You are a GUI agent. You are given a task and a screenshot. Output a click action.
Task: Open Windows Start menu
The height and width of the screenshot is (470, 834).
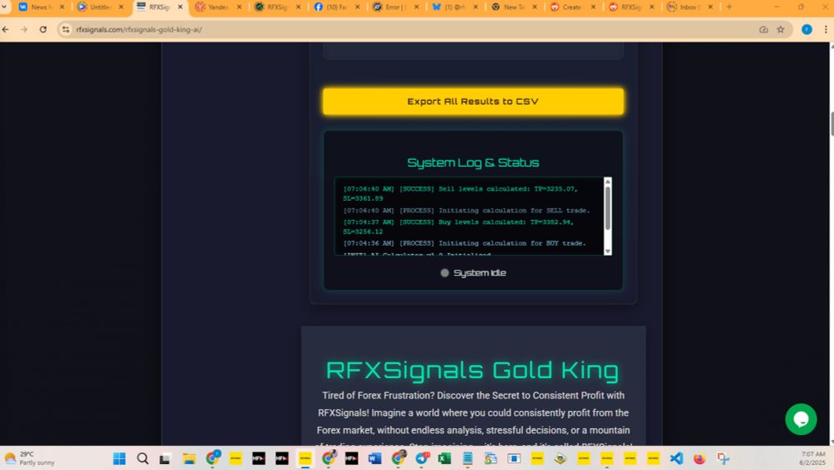pyautogui.click(x=119, y=458)
